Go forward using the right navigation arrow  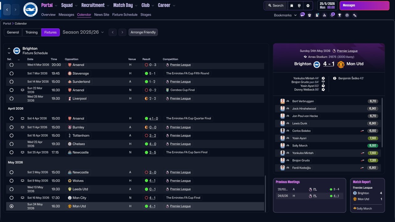[15, 10]
